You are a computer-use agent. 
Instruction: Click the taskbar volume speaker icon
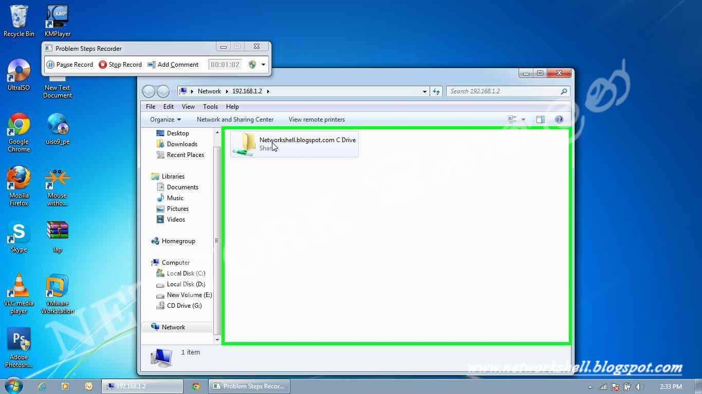coord(640,387)
